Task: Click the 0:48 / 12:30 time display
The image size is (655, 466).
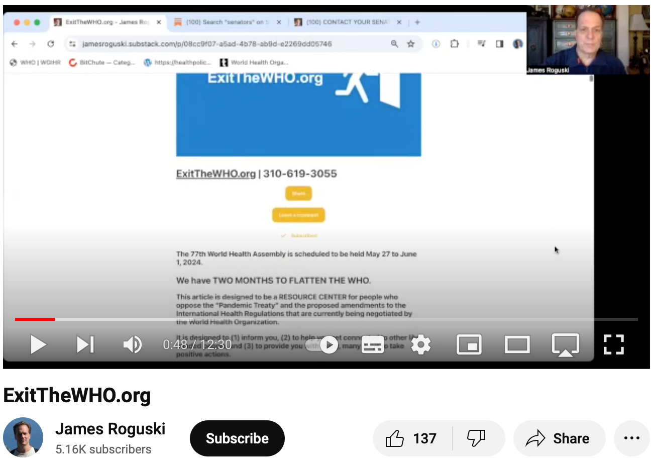Action: coord(197,344)
